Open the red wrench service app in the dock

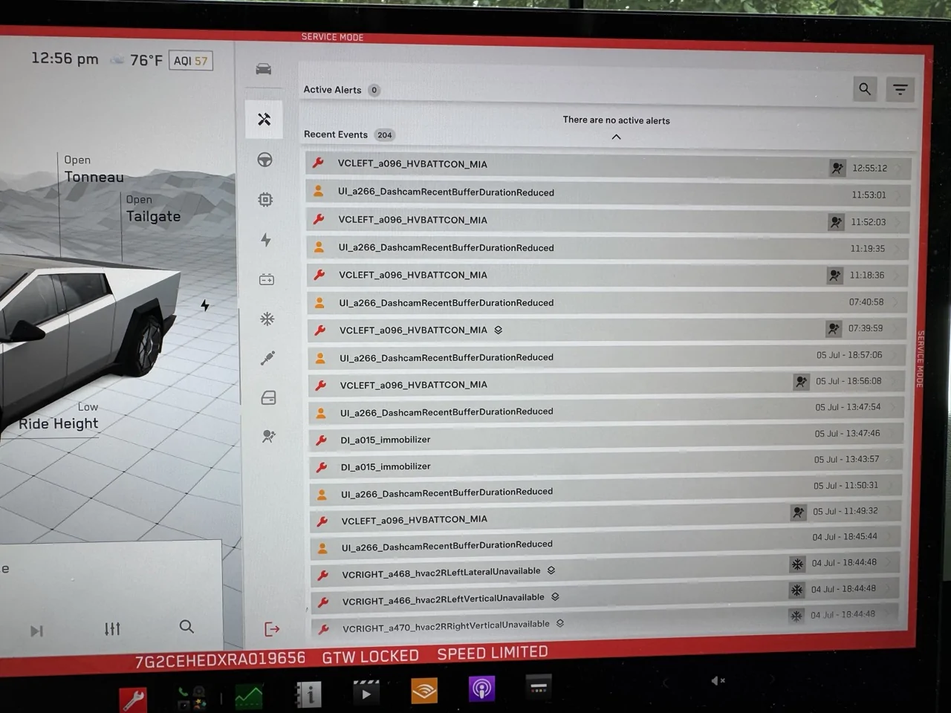pyautogui.click(x=134, y=700)
